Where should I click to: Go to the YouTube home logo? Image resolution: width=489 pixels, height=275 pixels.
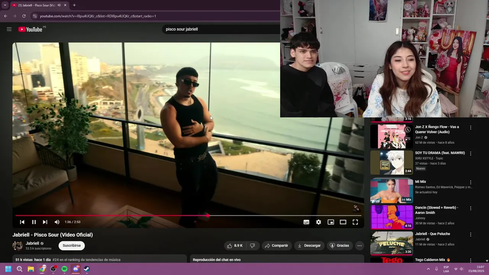click(x=30, y=29)
